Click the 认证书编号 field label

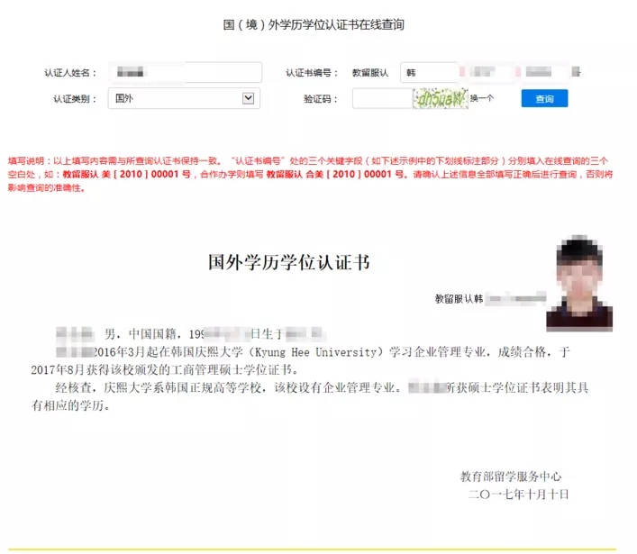coord(312,73)
